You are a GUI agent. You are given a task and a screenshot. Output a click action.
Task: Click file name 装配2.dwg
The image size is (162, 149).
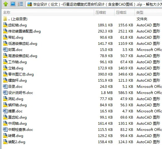17,142
